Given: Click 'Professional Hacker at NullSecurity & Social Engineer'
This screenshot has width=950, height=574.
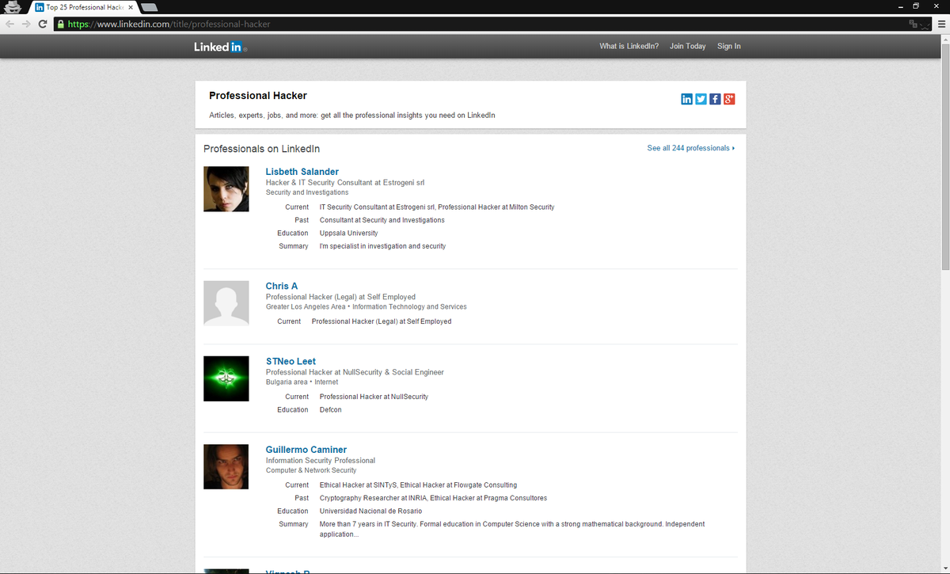Looking at the screenshot, I should pos(355,372).
